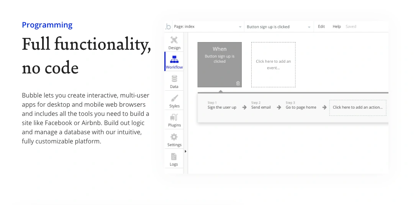Open the Plugins plug icon
Viewport: 416px width, 205px height.
pyautogui.click(x=174, y=117)
